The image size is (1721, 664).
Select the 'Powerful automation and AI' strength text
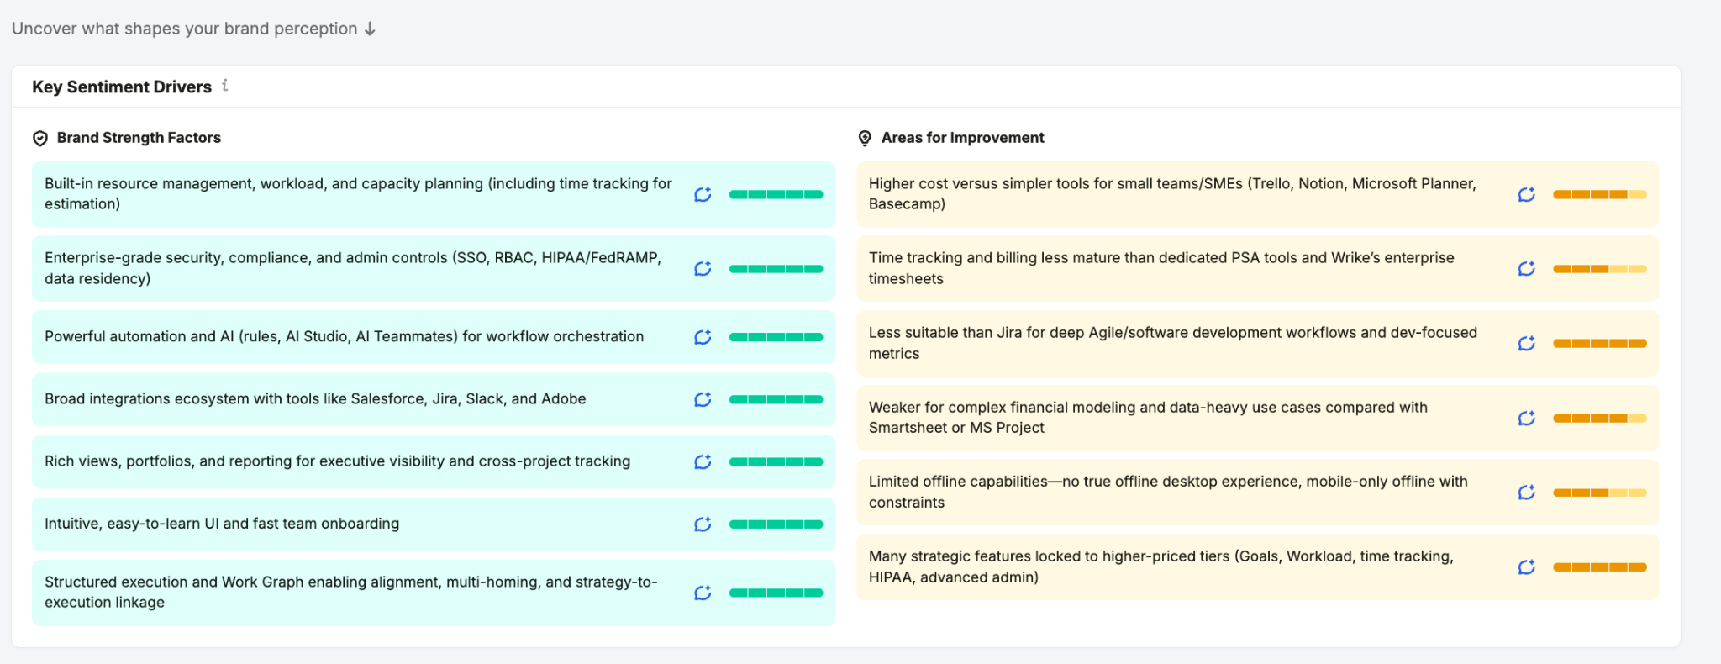point(344,336)
